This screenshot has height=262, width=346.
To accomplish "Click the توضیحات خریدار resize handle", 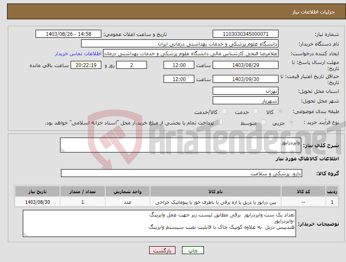I will click(x=25, y=235).
